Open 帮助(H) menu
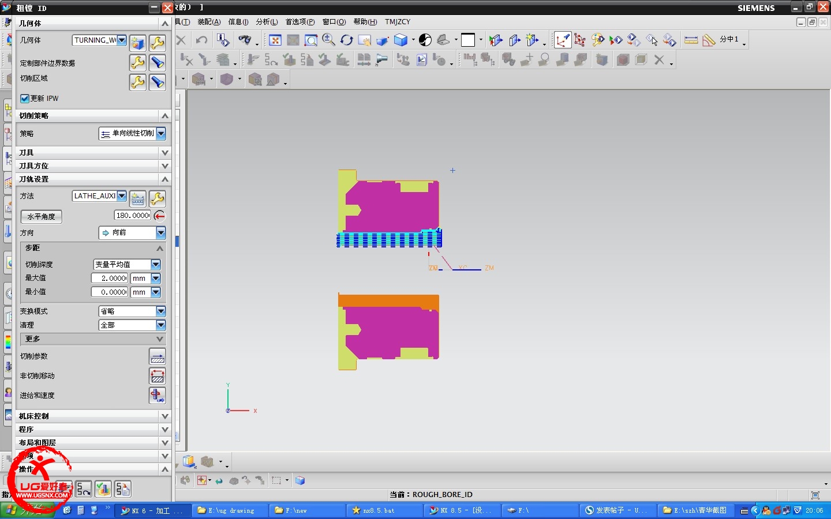The image size is (831, 519). point(365,22)
